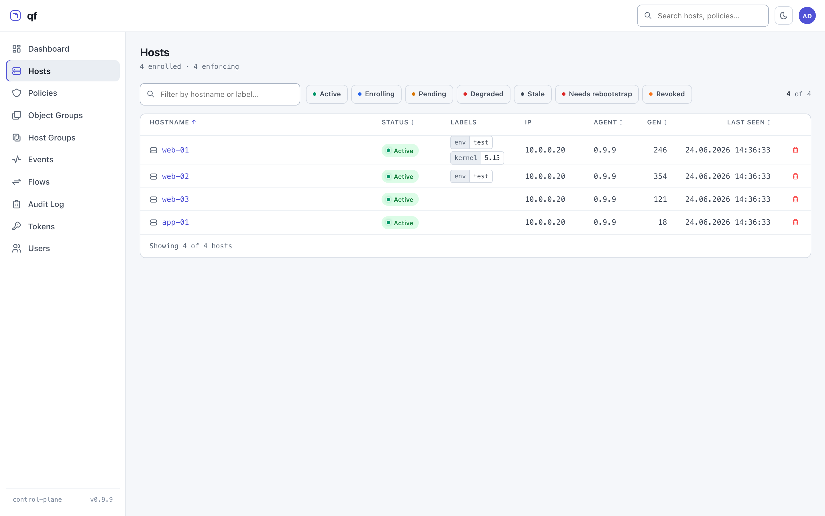Image resolution: width=825 pixels, height=516 pixels.
Task: Click the Events pulse icon
Action: [x=17, y=159]
